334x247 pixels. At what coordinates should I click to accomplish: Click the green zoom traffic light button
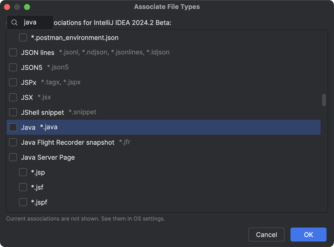(x=27, y=7)
